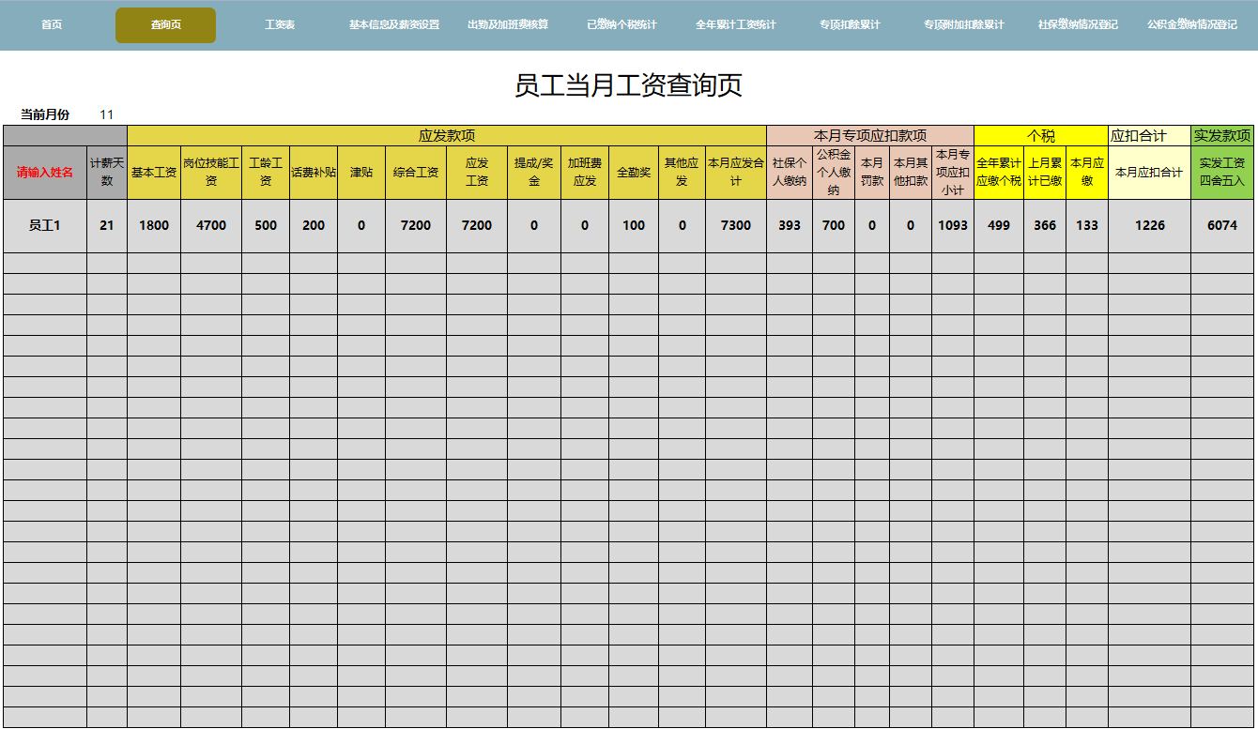Open 公积金缴纳情况登记 page
Viewport: 1258px width, 729px height.
coord(1190,25)
